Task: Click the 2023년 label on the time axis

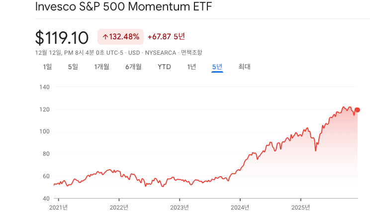Action: click(180, 208)
